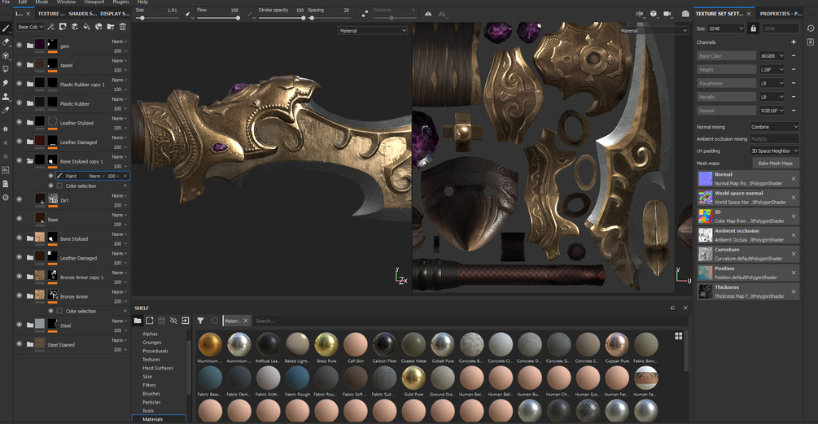This screenshot has width=818, height=424.
Task: Click the smart material icon in layers toolbar
Action: (98, 27)
